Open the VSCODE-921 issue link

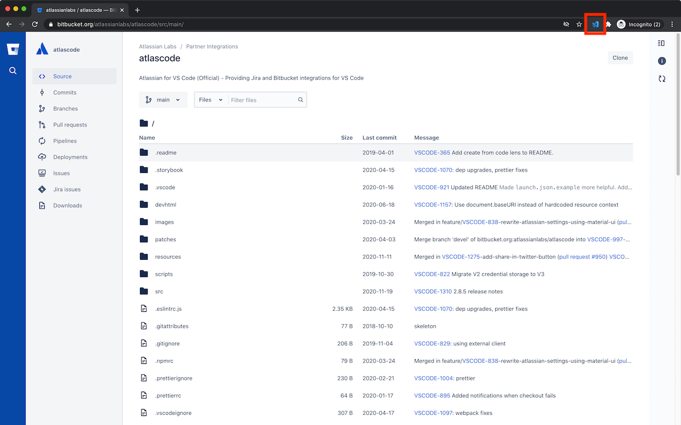[x=431, y=188]
